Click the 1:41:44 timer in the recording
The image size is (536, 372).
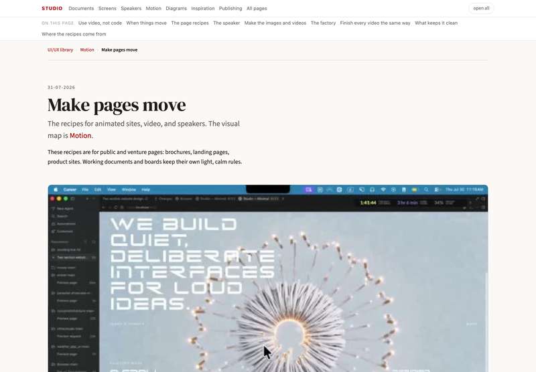[368, 203]
